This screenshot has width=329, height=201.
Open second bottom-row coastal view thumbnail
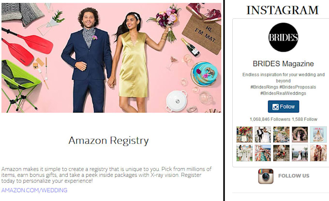coord(263,153)
